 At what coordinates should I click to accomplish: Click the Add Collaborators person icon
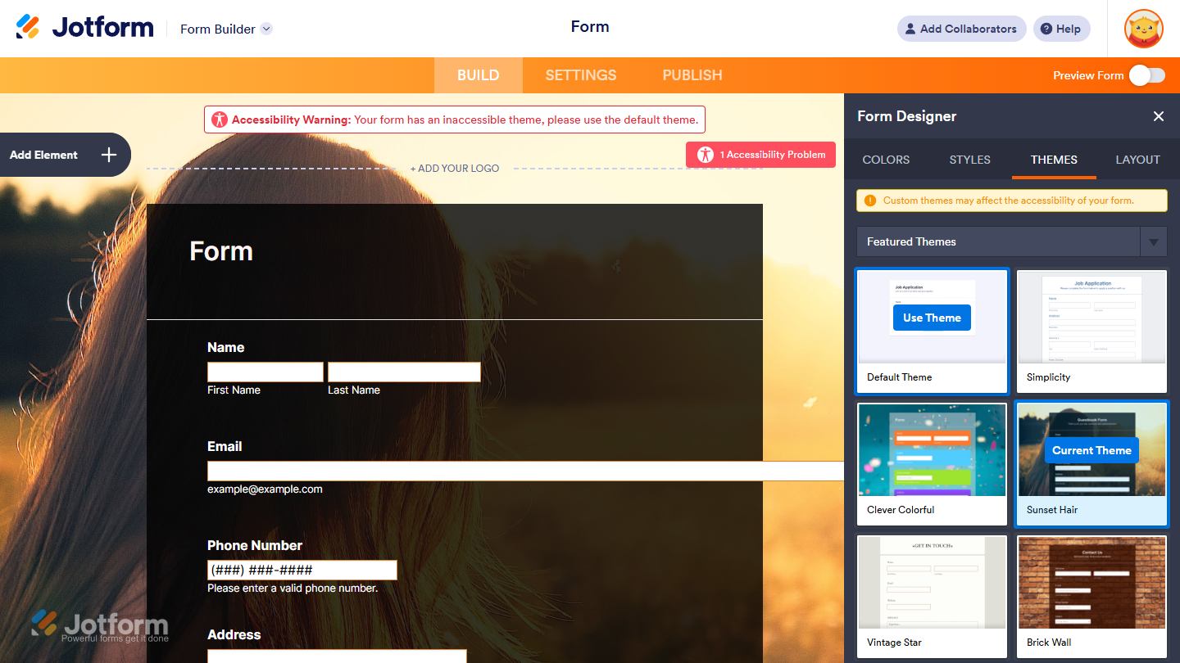coord(910,29)
